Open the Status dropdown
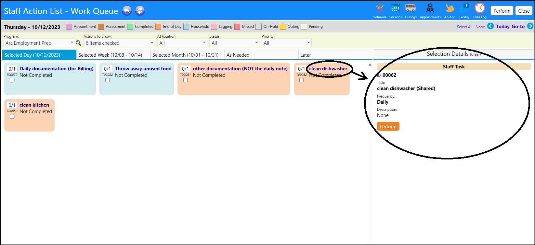This screenshot has width=535, height=245. click(234, 43)
